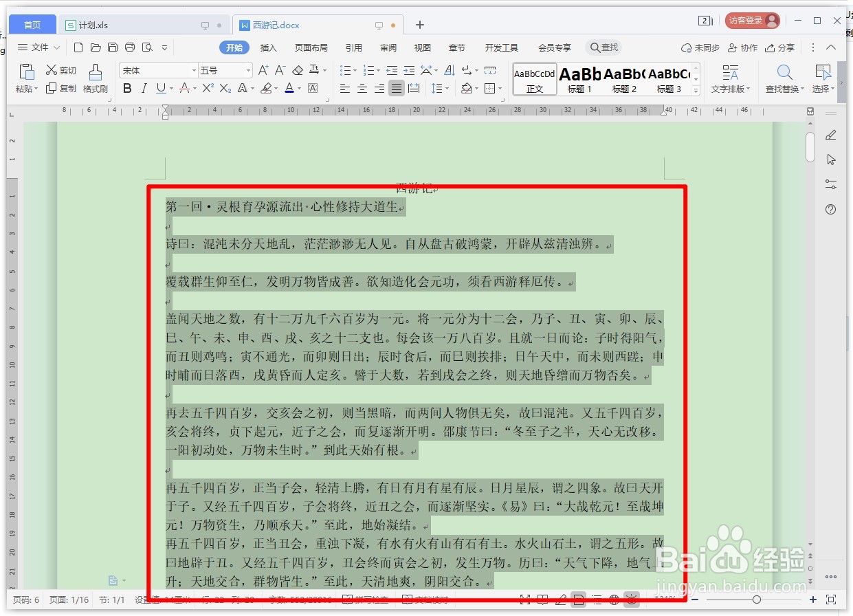853x616 pixels.
Task: Switch to page layout view in status bar
Action: coord(579,599)
